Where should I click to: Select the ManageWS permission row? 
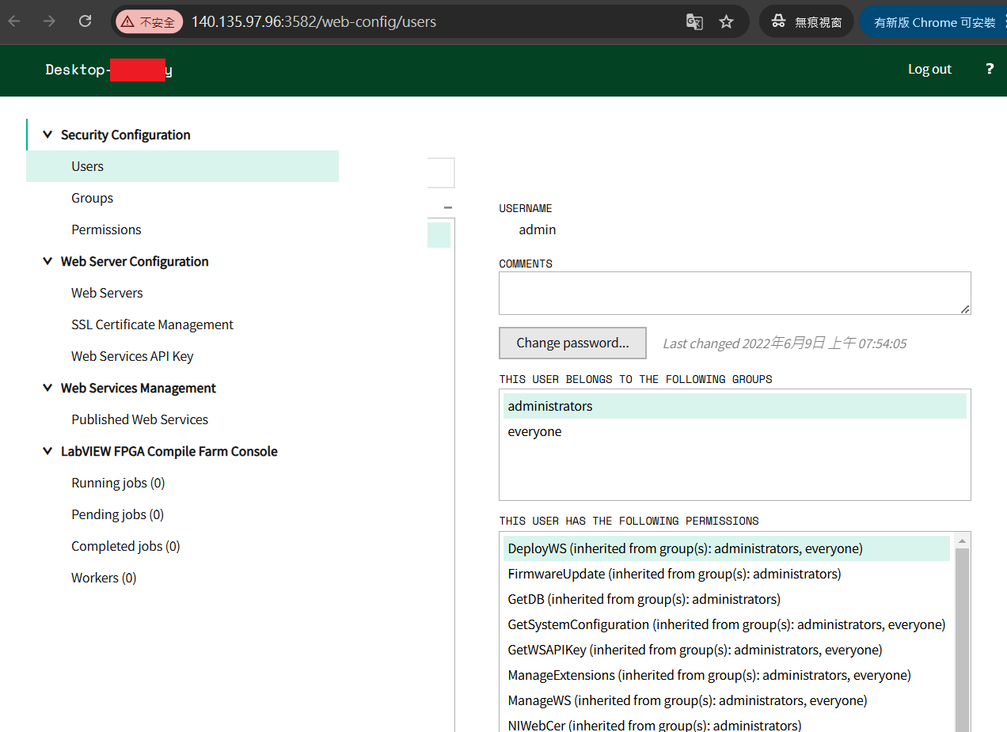click(726, 700)
